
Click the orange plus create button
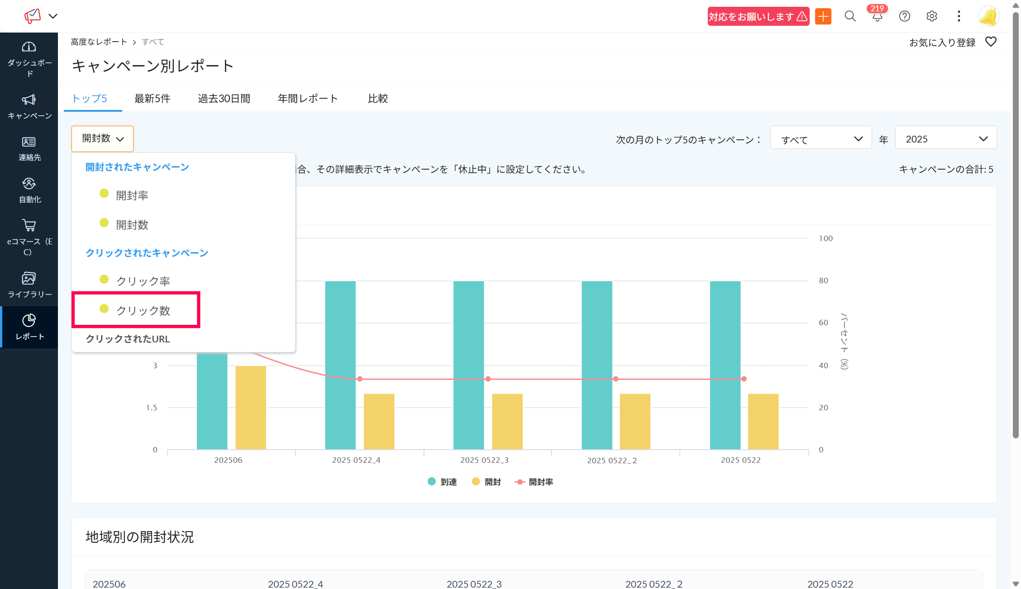tap(823, 17)
